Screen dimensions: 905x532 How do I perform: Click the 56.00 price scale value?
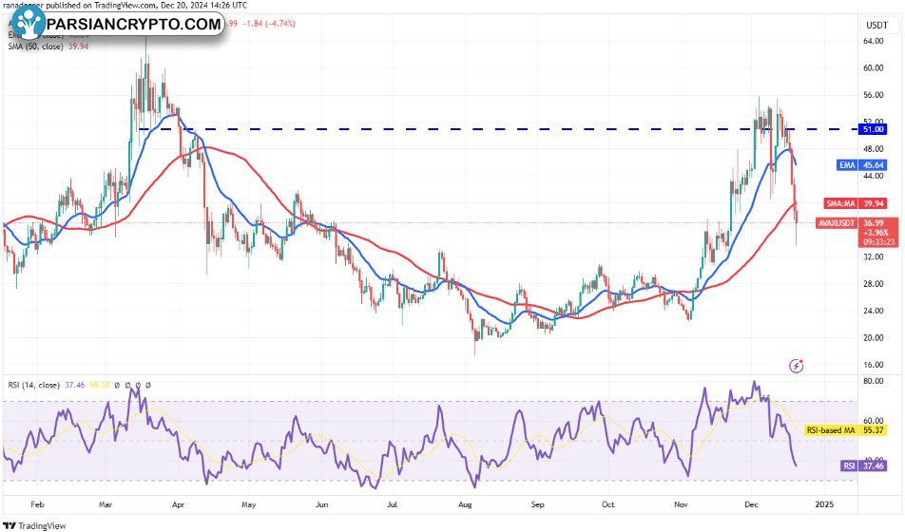pyautogui.click(x=874, y=95)
